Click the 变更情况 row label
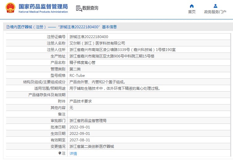This screenshot has width=233, height=161. (58, 147)
